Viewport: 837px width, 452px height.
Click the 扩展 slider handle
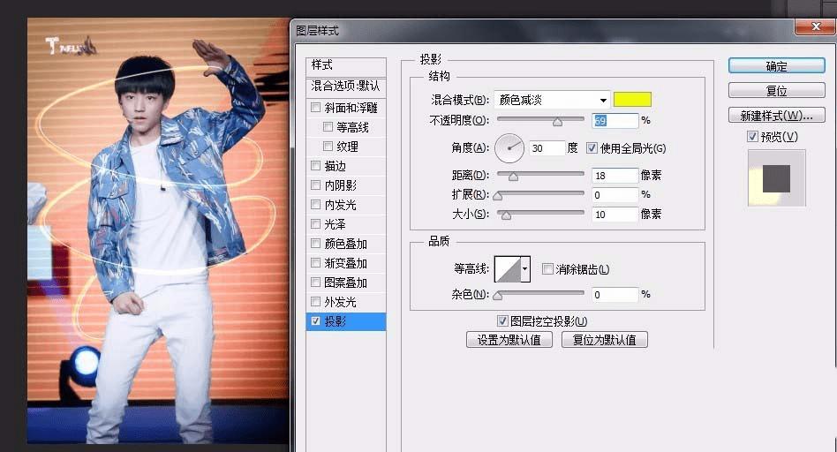coord(498,196)
